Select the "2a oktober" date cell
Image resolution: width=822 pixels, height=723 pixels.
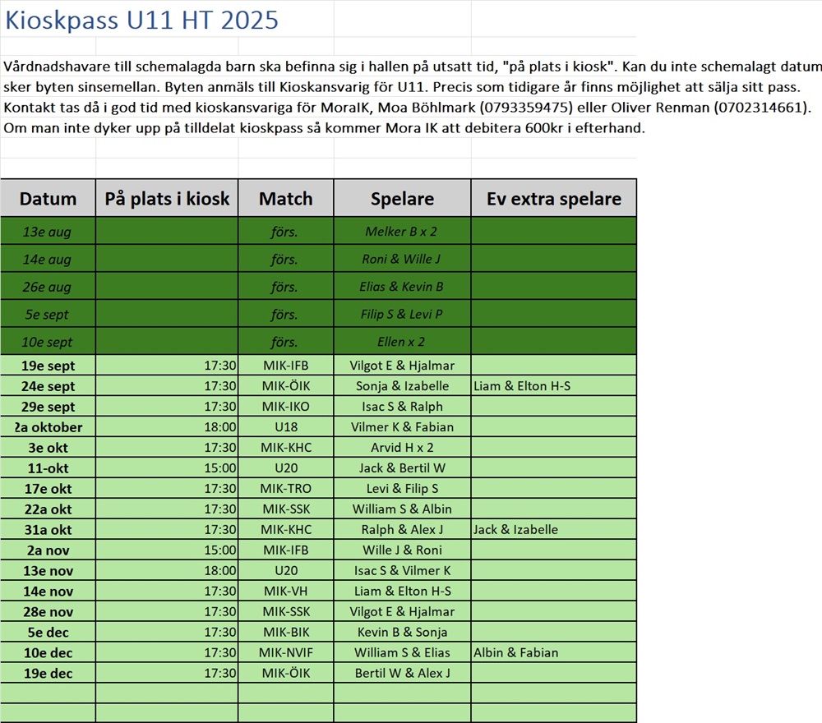[x=48, y=427]
